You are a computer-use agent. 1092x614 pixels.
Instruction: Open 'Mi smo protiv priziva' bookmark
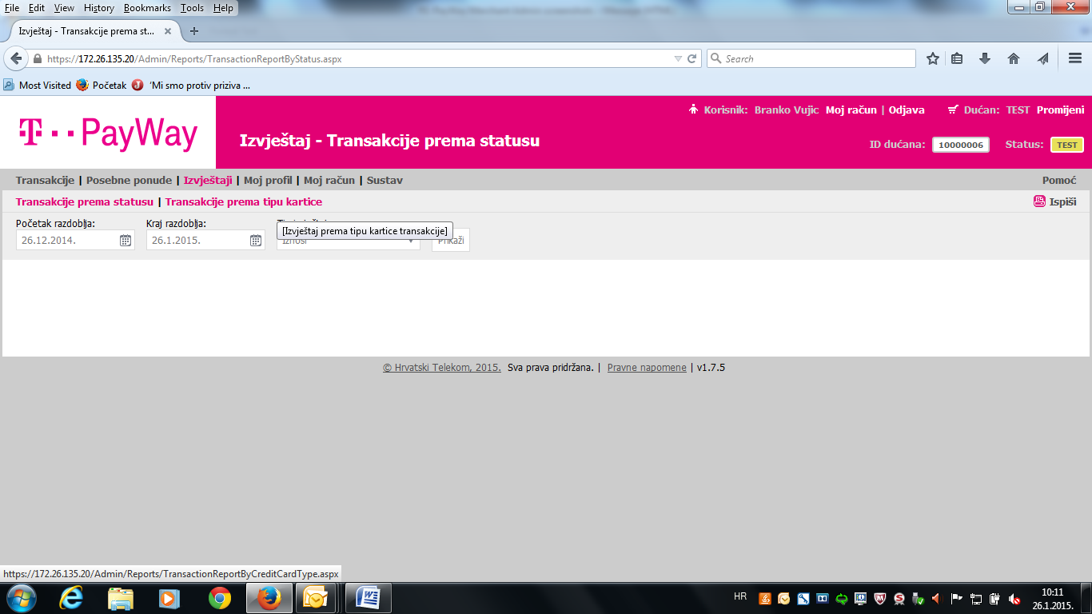(x=192, y=85)
